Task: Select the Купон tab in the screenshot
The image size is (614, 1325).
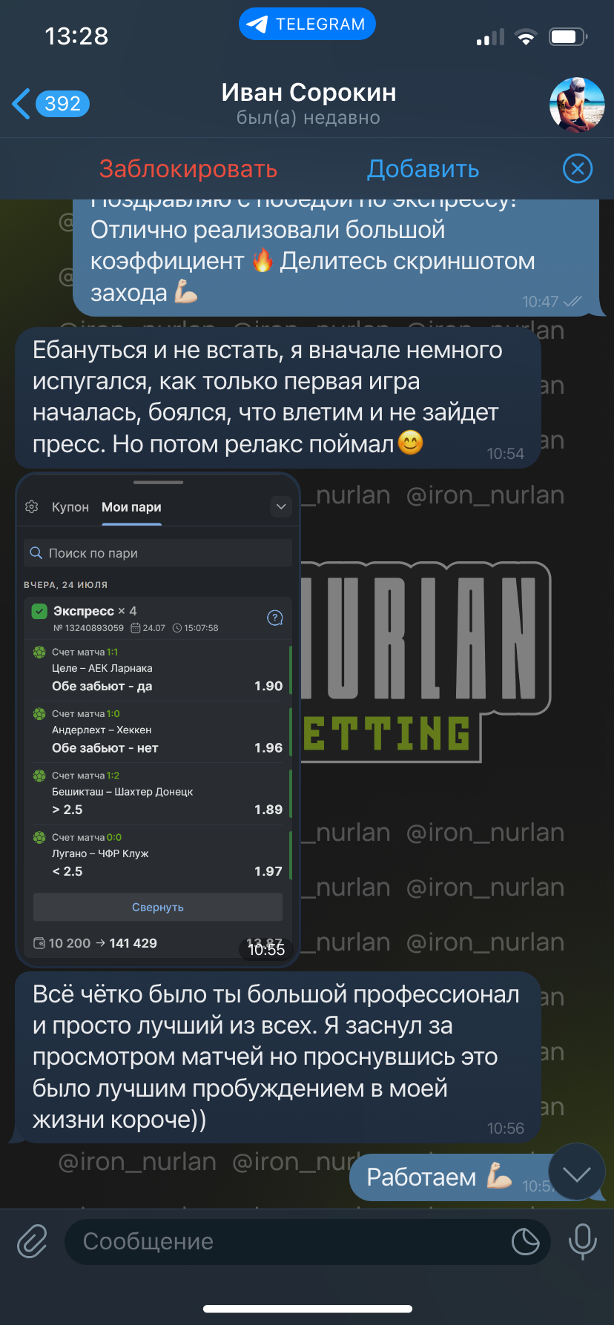Action: coord(70,507)
